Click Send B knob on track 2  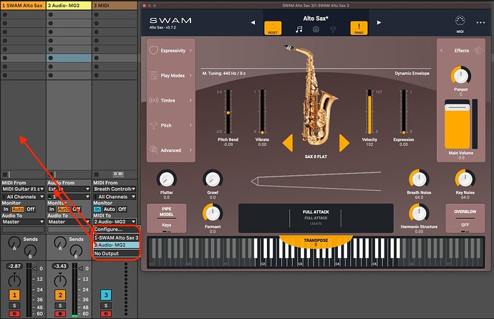76,251
